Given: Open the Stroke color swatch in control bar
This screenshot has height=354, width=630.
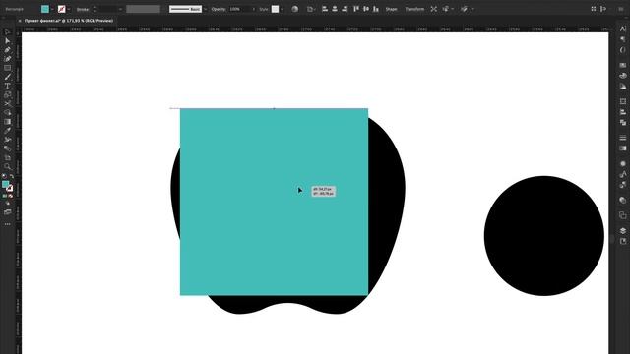Looking at the screenshot, I should (61, 9).
